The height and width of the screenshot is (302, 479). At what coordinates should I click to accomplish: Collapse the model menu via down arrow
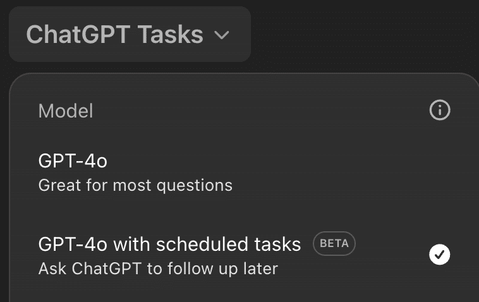(x=221, y=35)
